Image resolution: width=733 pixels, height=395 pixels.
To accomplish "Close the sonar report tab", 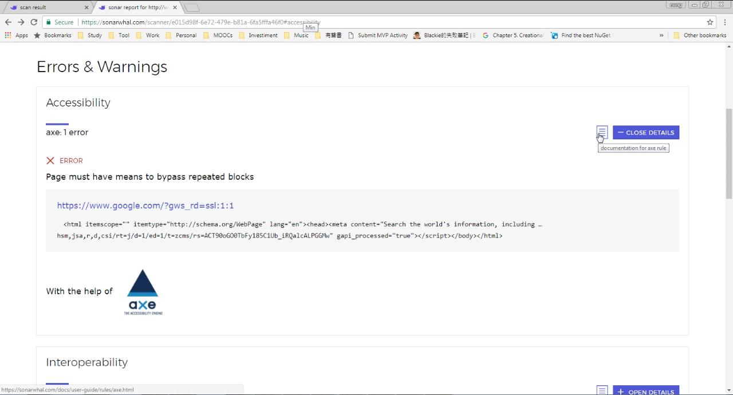I will [x=175, y=7].
